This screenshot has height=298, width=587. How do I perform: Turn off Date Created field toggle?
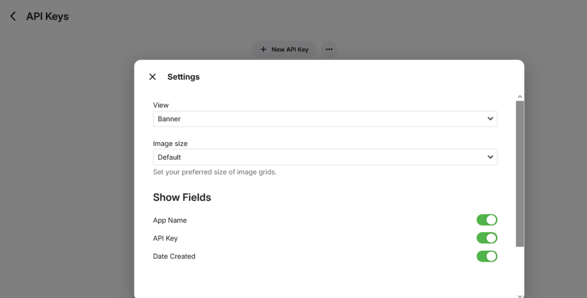(x=487, y=256)
